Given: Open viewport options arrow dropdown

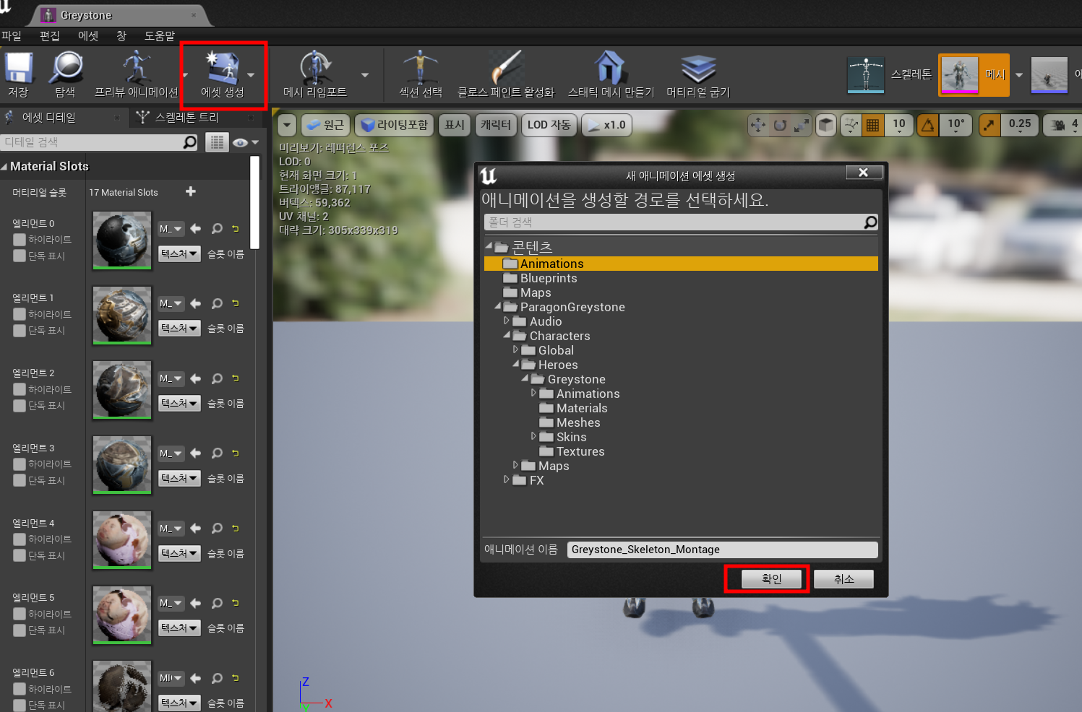Looking at the screenshot, I should (x=287, y=125).
